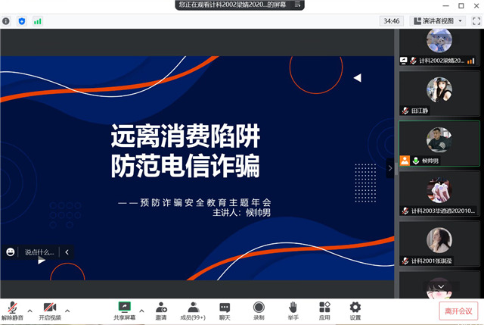Open the presenter view dropdown
The image size is (484, 325).
pyautogui.click(x=438, y=21)
